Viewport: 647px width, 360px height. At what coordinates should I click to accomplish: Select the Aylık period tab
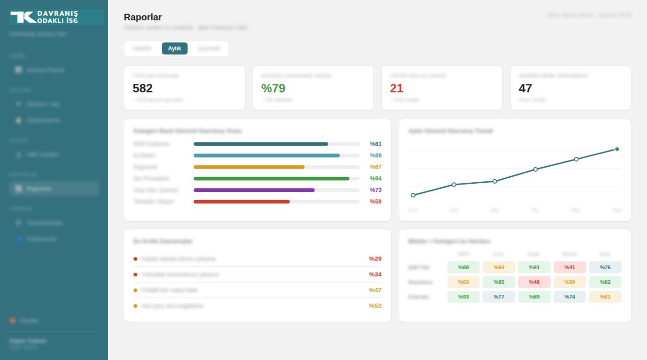click(x=174, y=48)
